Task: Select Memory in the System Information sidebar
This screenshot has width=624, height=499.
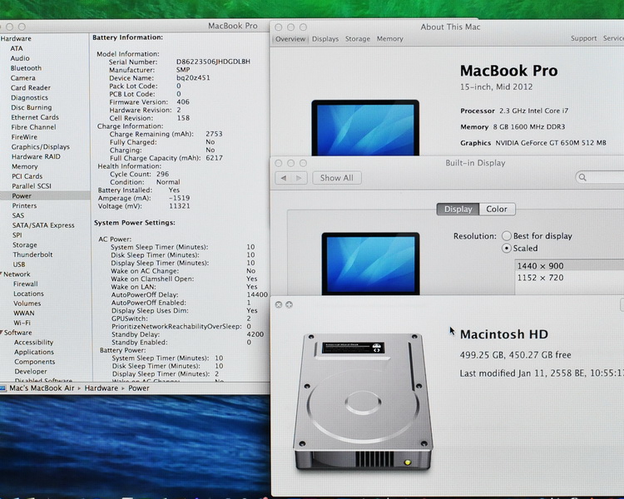Action: (x=25, y=166)
